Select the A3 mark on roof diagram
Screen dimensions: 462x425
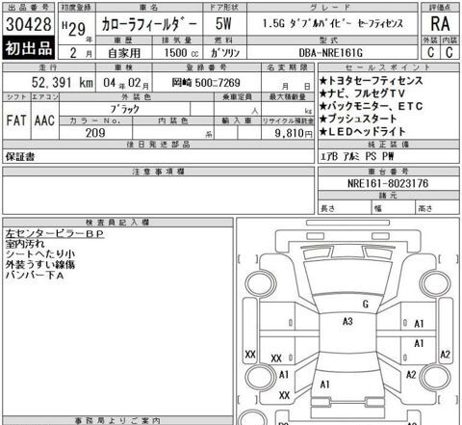(x=347, y=321)
